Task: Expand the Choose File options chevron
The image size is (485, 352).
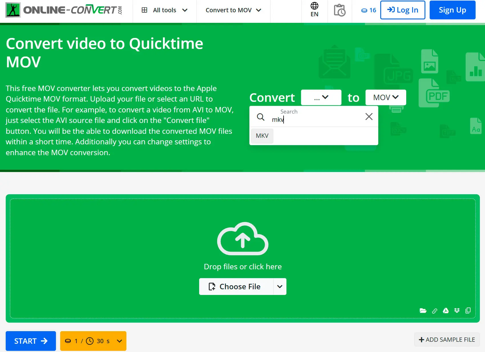Action: 279,286
